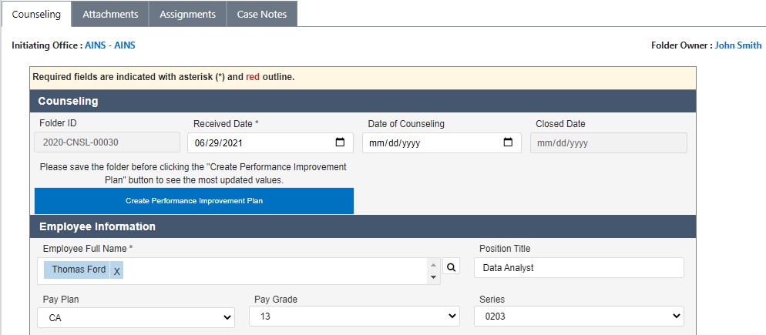Screen dimensions: 766x335
Task: Open the Received Date calendar picker icon
Action: tap(341, 142)
